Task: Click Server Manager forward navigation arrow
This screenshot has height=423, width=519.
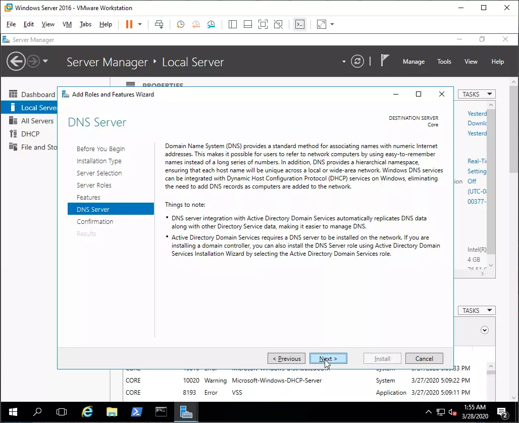Action: click(x=33, y=61)
